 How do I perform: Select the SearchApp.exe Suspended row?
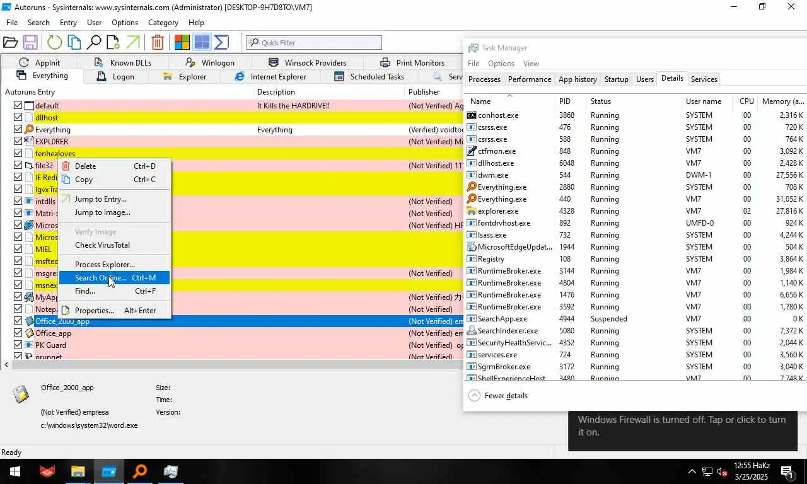coord(635,319)
